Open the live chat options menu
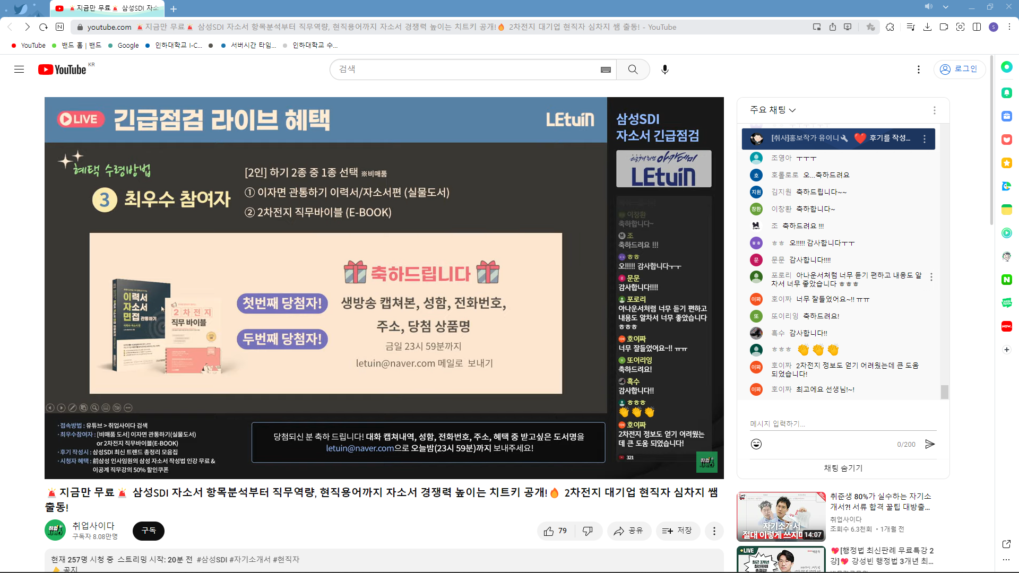Viewport: 1019px width, 573px height. [x=935, y=110]
